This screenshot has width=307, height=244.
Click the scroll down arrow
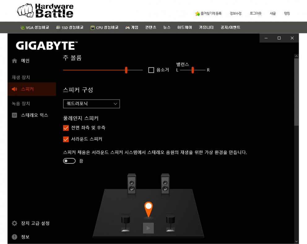pyautogui.click(x=296, y=242)
